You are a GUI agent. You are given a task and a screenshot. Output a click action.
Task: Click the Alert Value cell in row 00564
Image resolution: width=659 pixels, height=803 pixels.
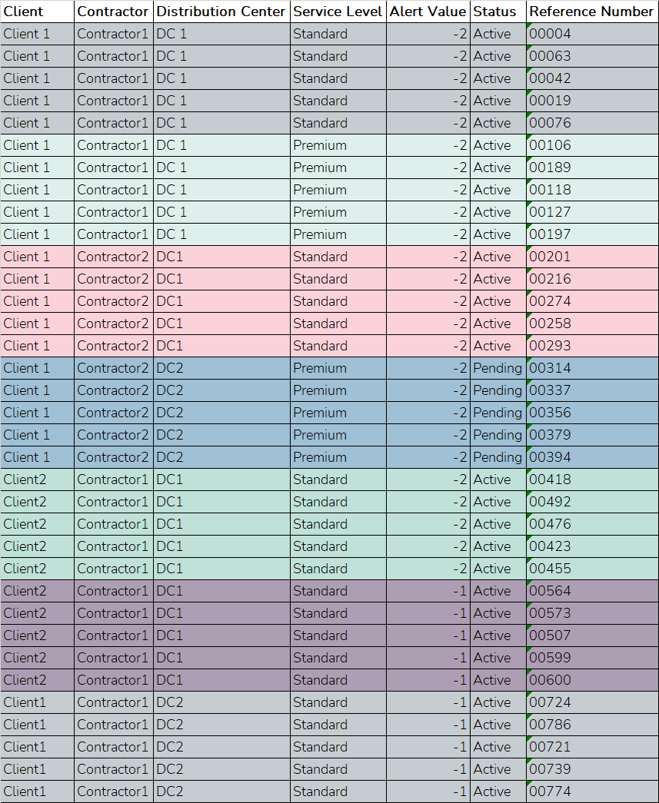pos(428,591)
